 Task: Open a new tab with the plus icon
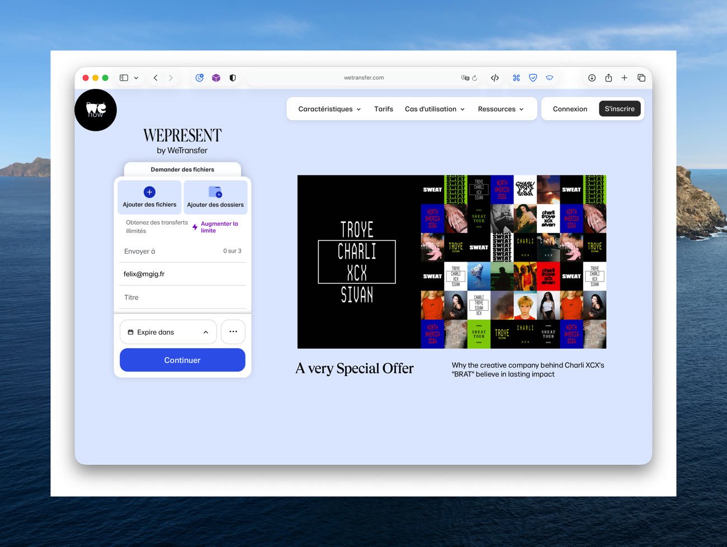tap(625, 78)
